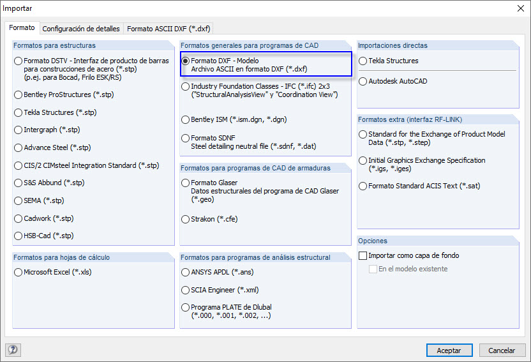Pick Bentley ISM (*.ism.dgn) format
Screen dimensions: 531x362
pyautogui.click(x=186, y=120)
